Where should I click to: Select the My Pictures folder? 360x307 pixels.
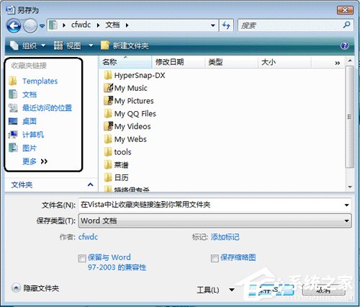pyautogui.click(x=134, y=101)
